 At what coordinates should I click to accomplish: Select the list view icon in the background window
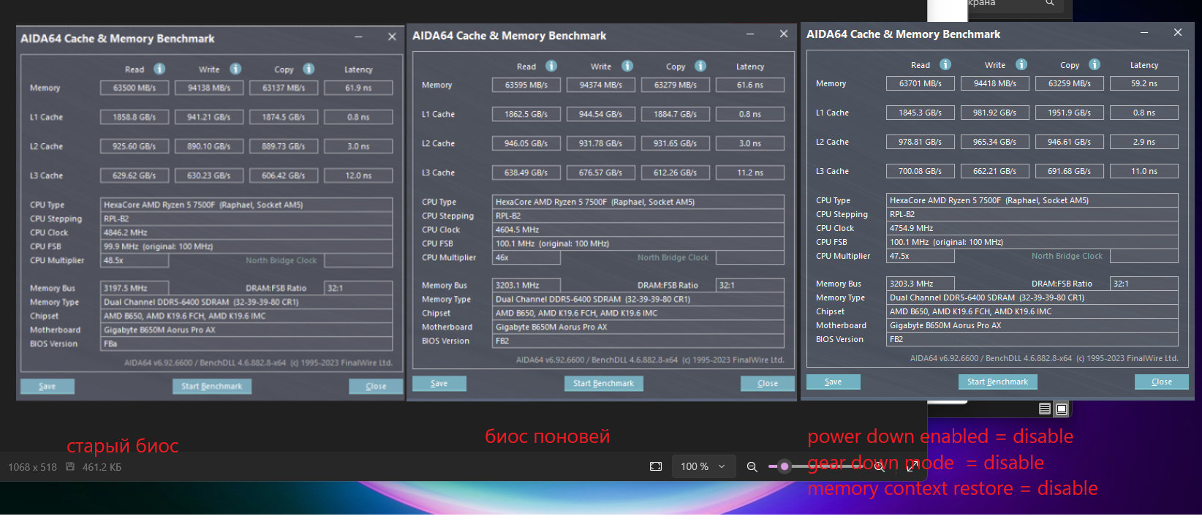(x=1045, y=409)
